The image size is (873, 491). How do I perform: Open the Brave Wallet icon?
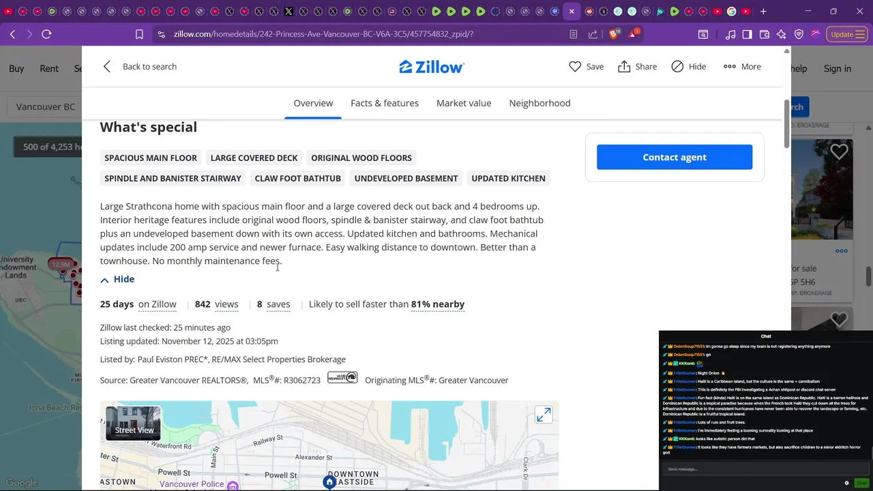(x=765, y=34)
